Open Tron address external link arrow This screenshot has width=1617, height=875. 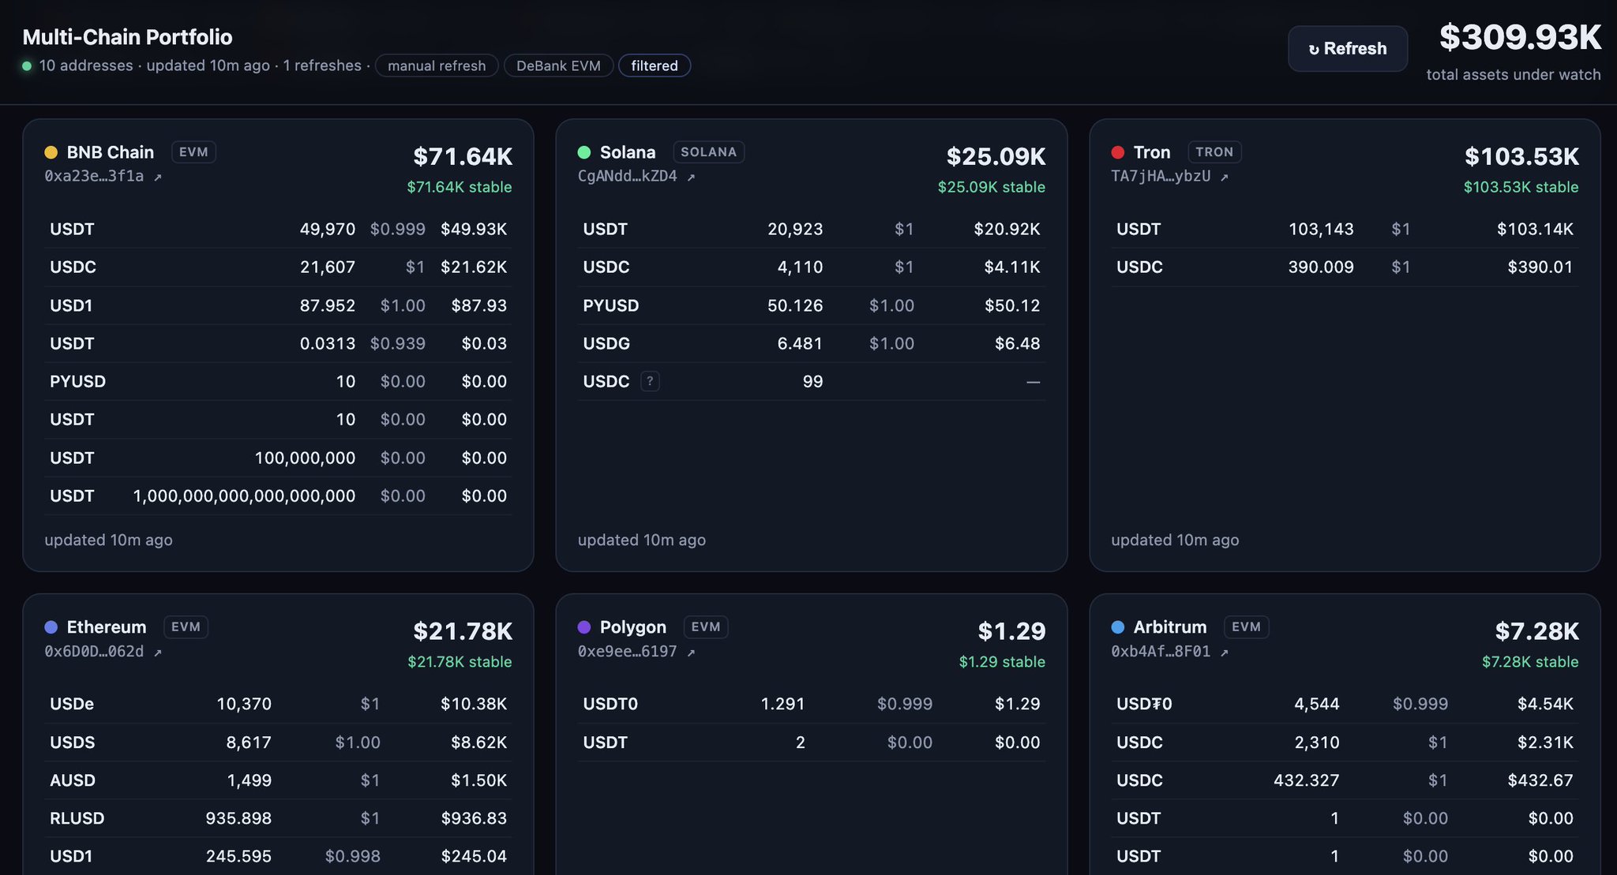click(x=1225, y=177)
